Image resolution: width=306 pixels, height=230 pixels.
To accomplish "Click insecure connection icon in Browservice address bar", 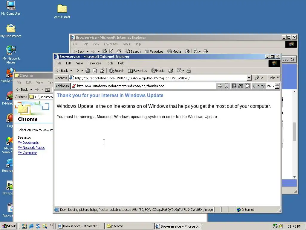I will pyautogui.click(x=74, y=86).
